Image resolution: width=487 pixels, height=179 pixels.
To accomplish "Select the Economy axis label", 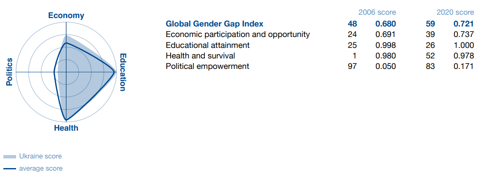I will (x=66, y=16).
